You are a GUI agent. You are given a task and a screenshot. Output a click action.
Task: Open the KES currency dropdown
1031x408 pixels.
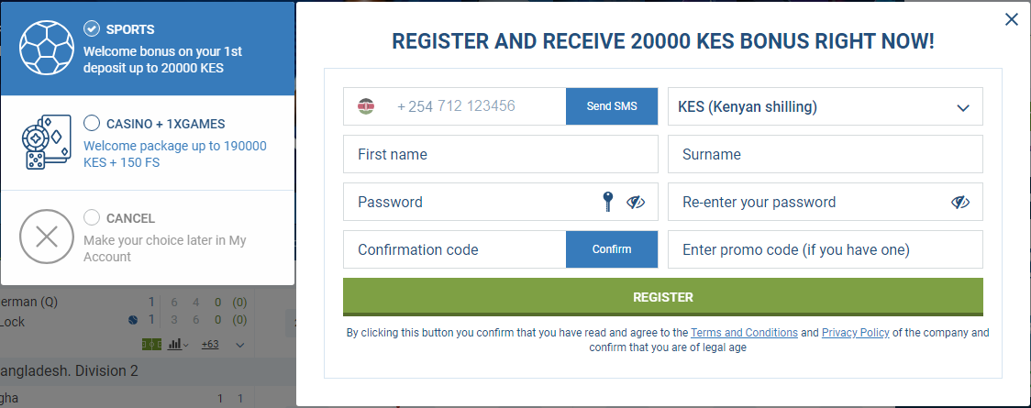pyautogui.click(x=826, y=106)
